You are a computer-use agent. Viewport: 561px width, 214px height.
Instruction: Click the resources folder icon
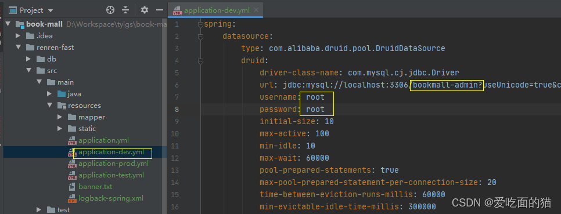[62, 106]
